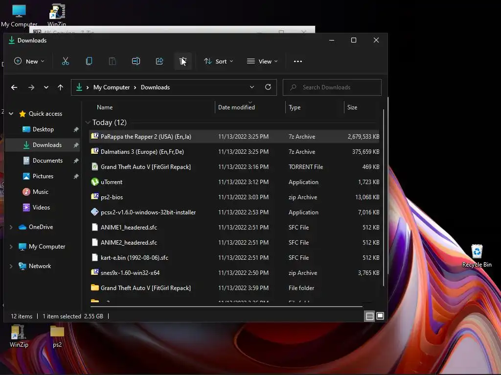Select Grand Theft Auto V file folder
Image resolution: width=501 pixels, height=375 pixels.
coord(234,288)
